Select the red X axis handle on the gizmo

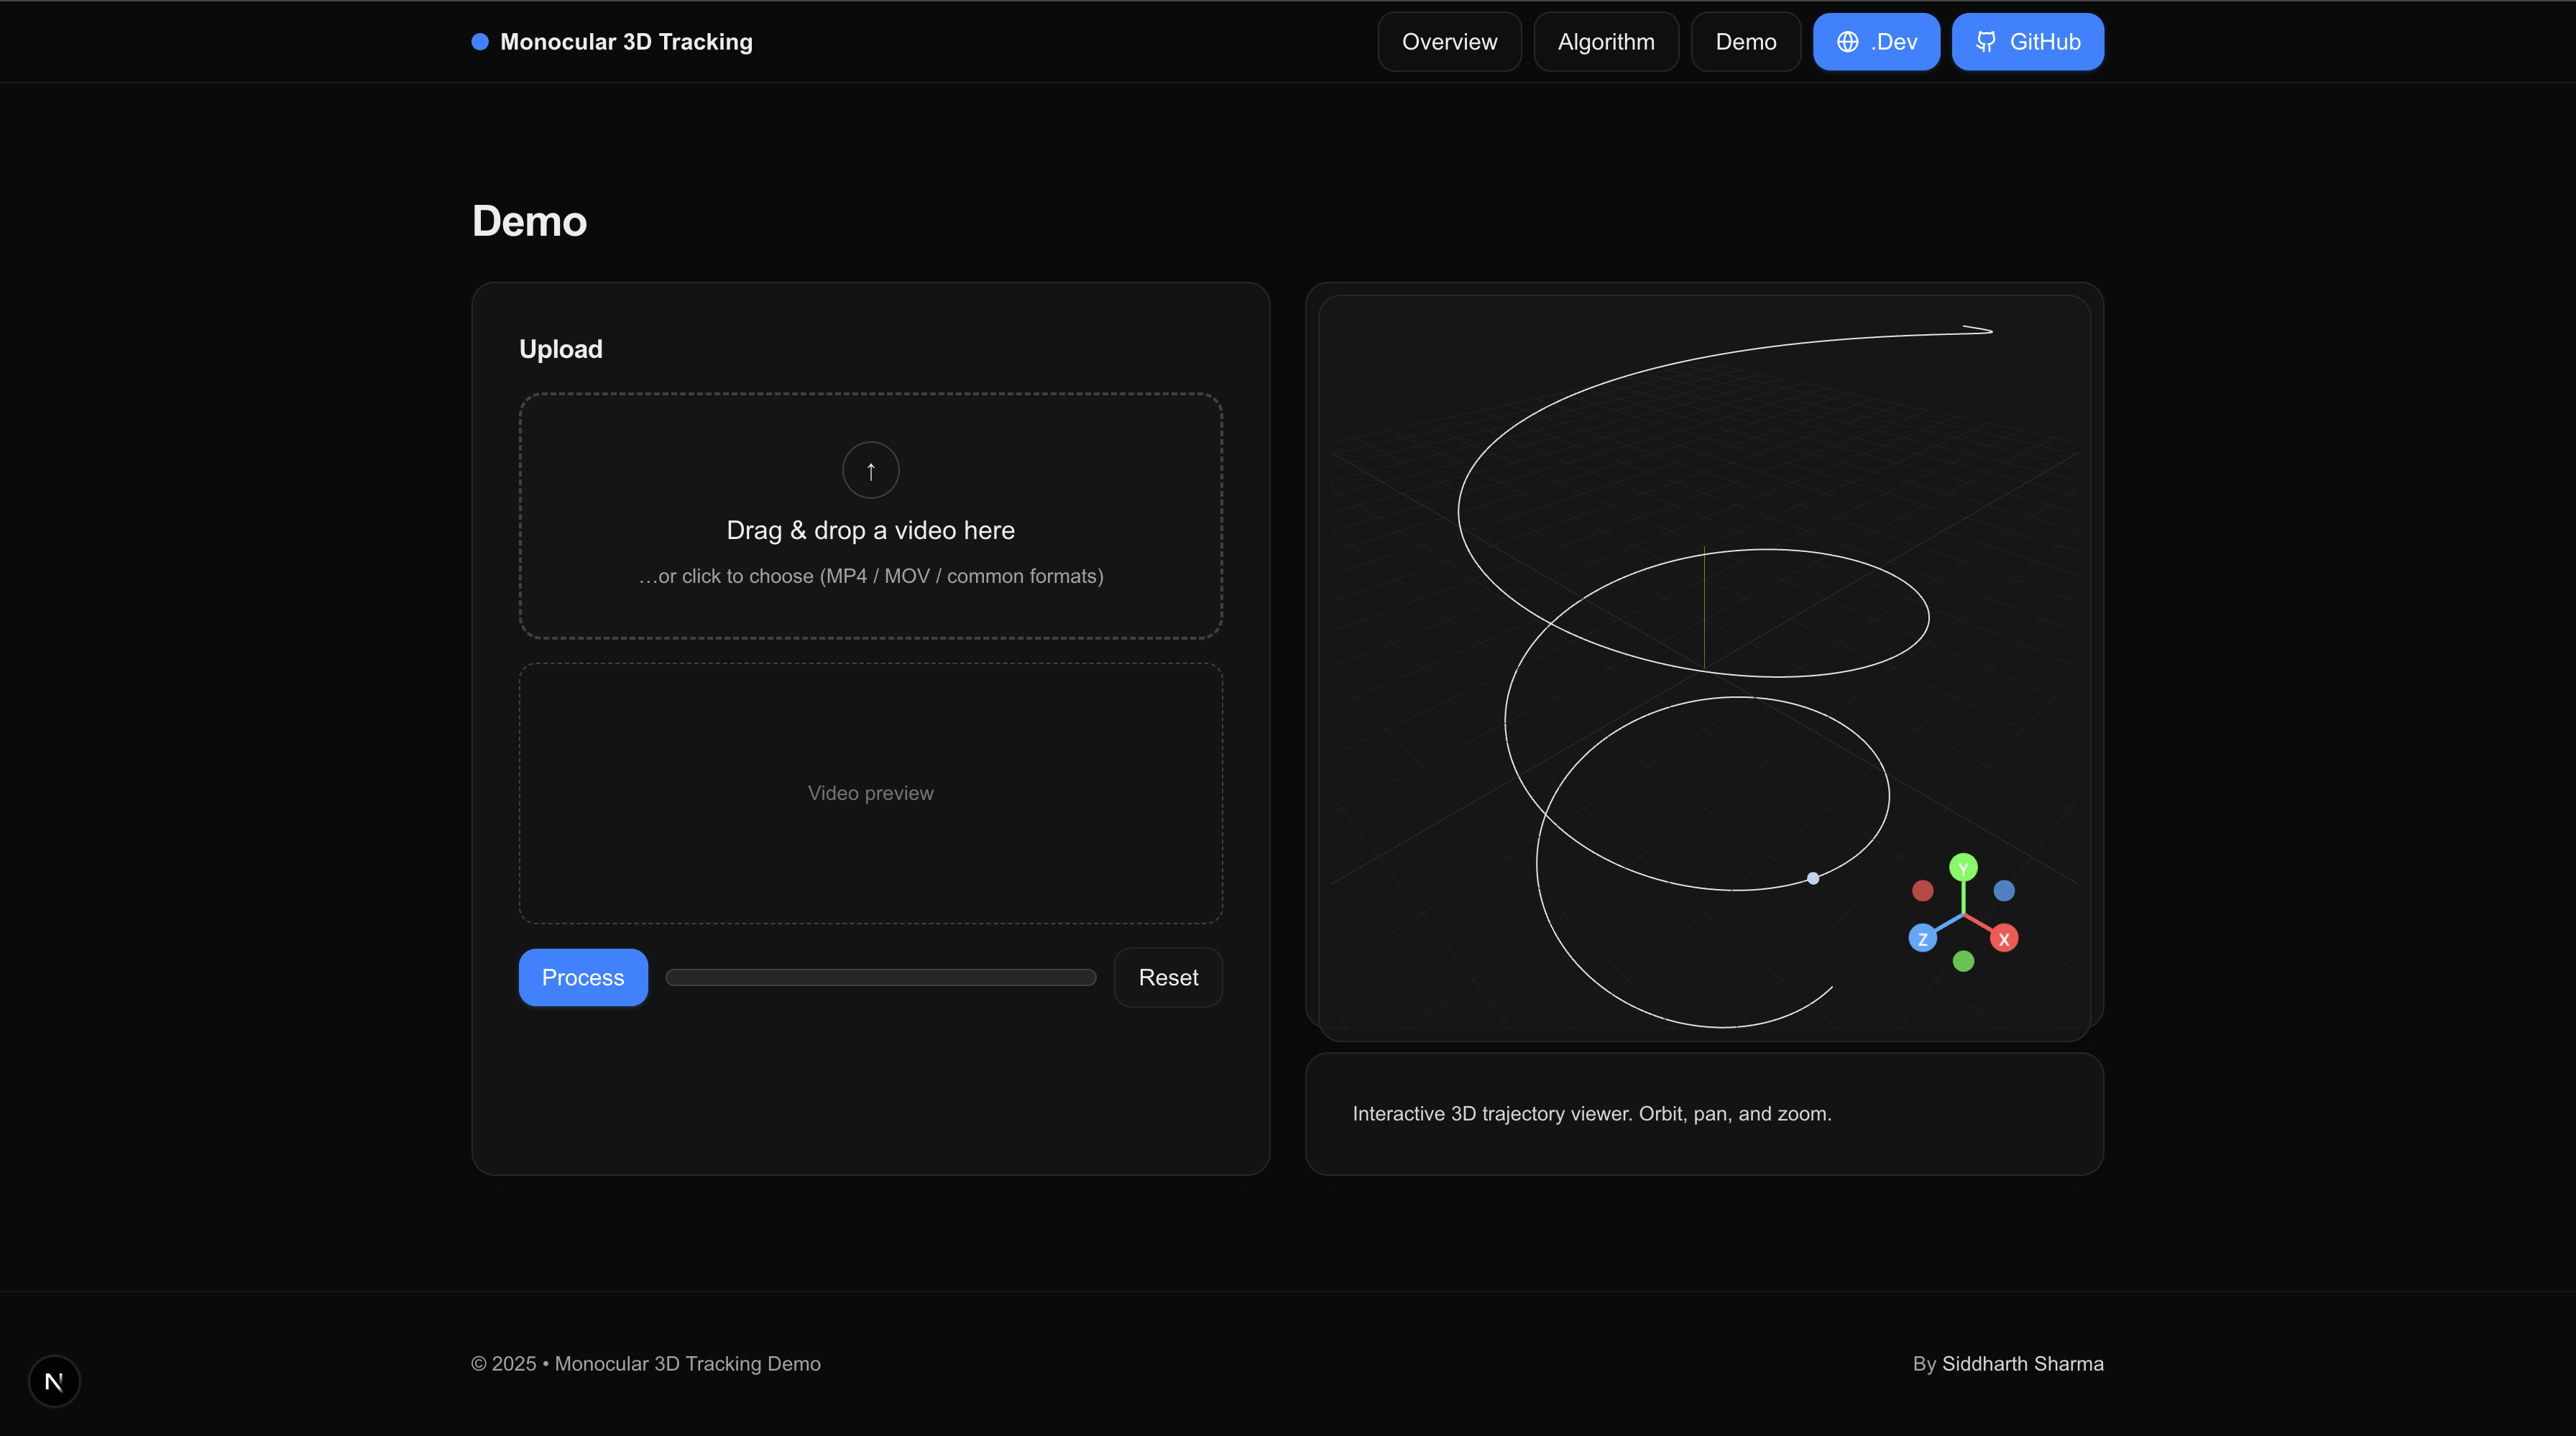pyautogui.click(x=2004, y=938)
